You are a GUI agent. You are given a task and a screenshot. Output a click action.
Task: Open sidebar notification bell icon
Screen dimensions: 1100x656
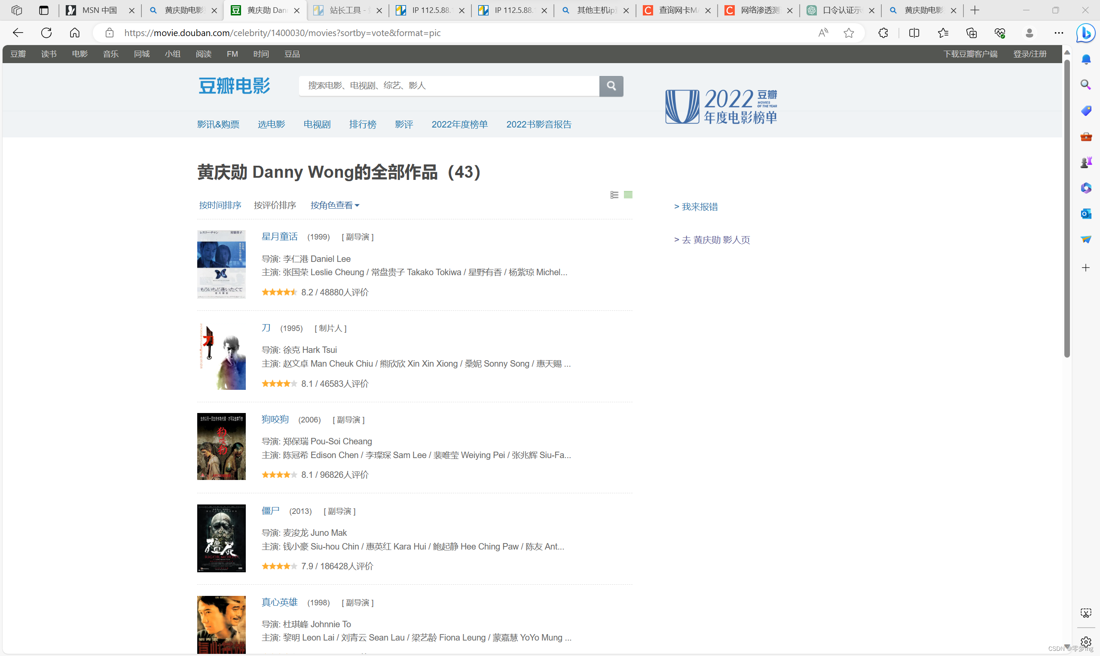1085,59
